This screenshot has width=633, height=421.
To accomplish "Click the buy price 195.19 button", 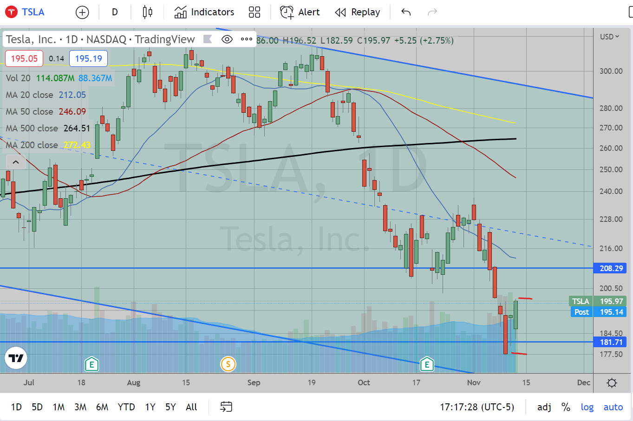I will (x=88, y=58).
